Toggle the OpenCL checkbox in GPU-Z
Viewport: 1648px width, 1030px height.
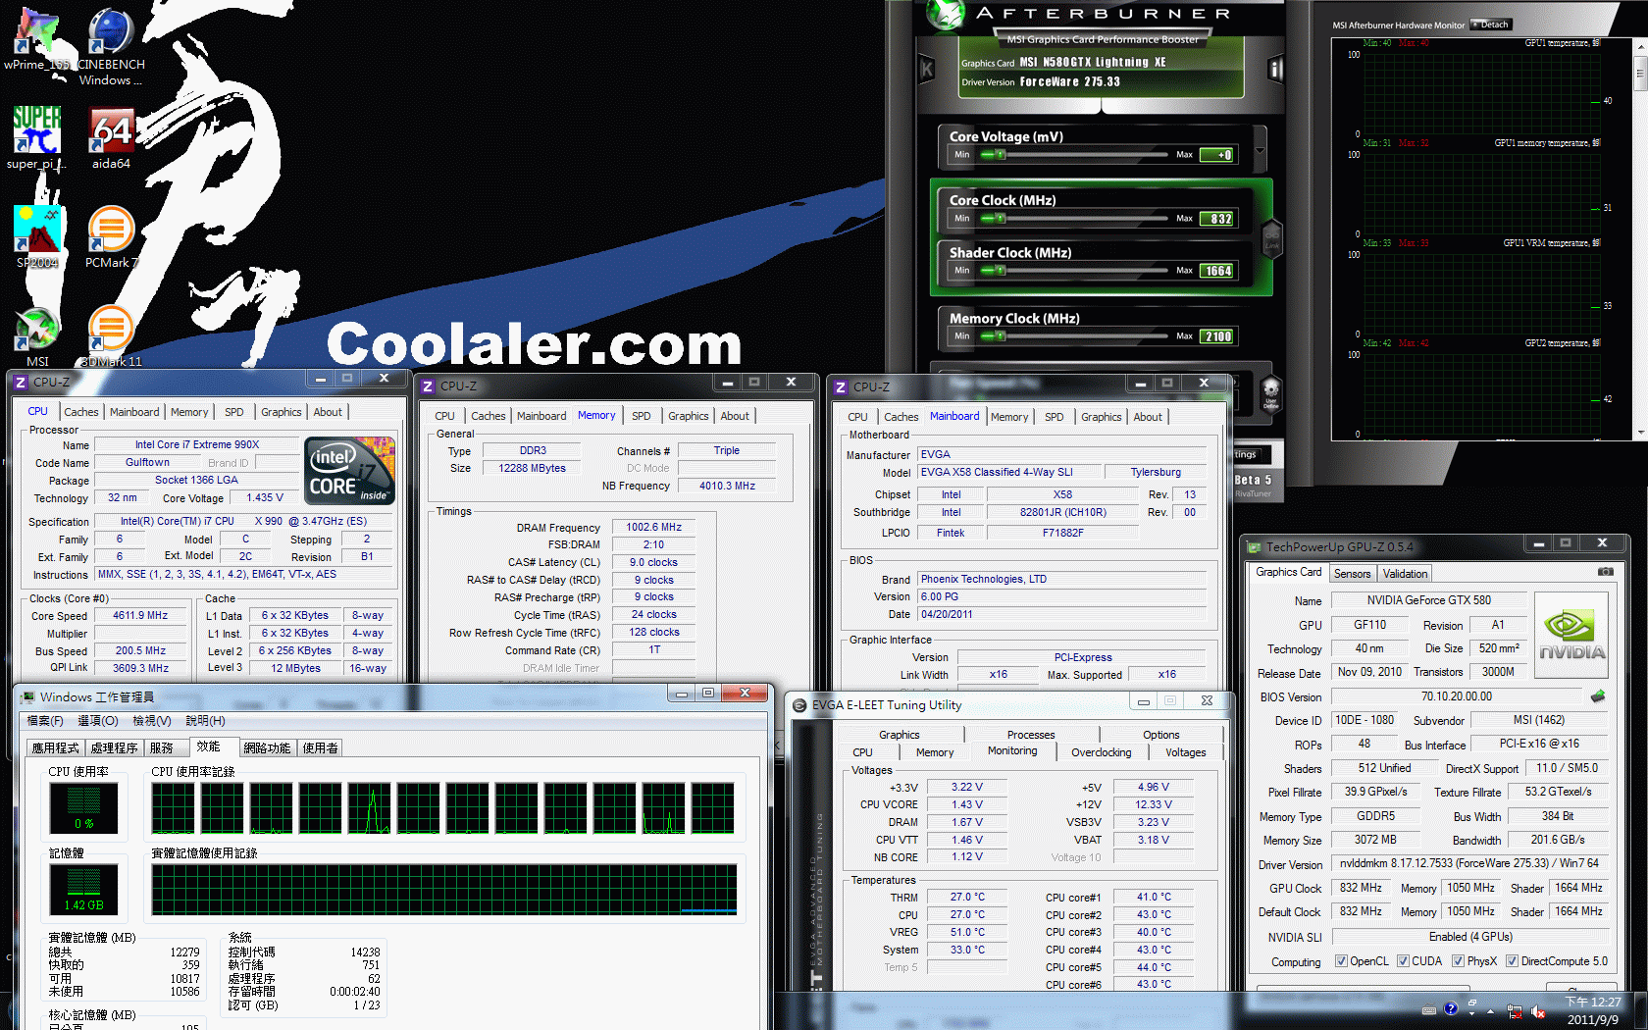pyautogui.click(x=1341, y=961)
